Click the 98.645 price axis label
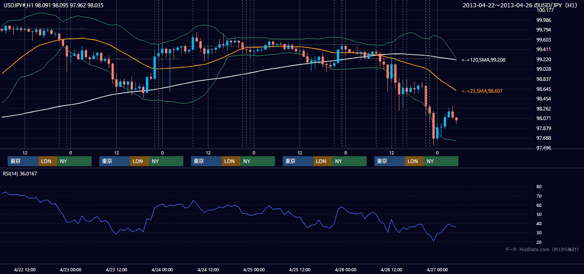The height and width of the screenshot is (274, 584). click(x=544, y=89)
